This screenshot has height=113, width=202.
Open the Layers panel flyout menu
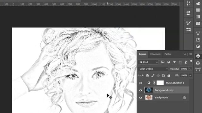click(x=191, y=54)
